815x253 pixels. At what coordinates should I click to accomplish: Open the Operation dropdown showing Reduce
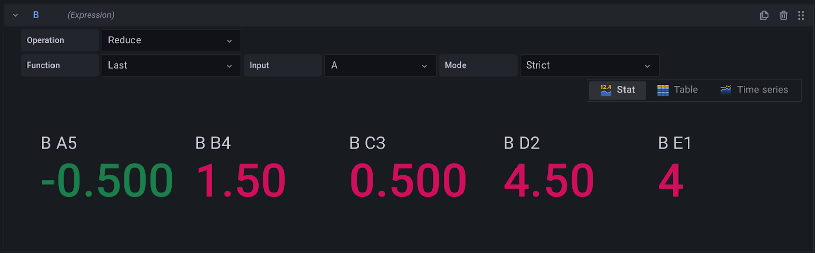tap(171, 40)
